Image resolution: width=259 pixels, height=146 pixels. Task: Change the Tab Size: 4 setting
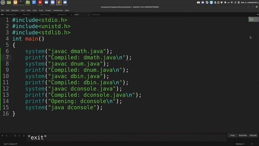(240, 144)
